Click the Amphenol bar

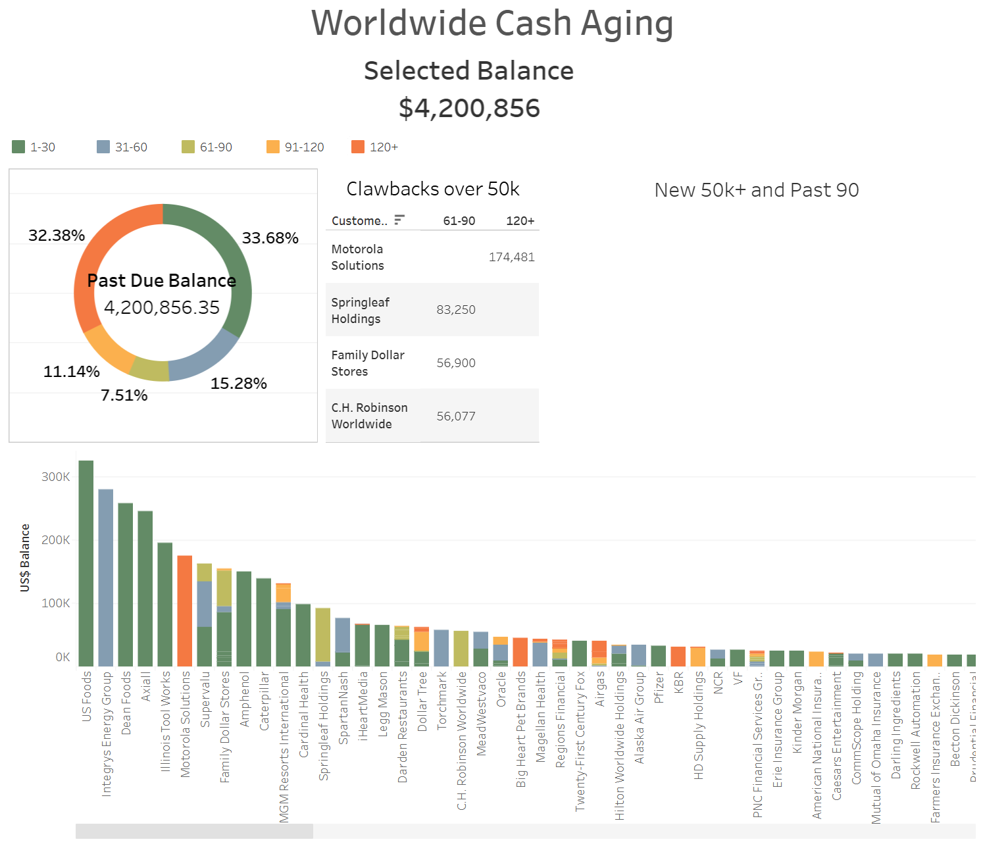click(244, 619)
